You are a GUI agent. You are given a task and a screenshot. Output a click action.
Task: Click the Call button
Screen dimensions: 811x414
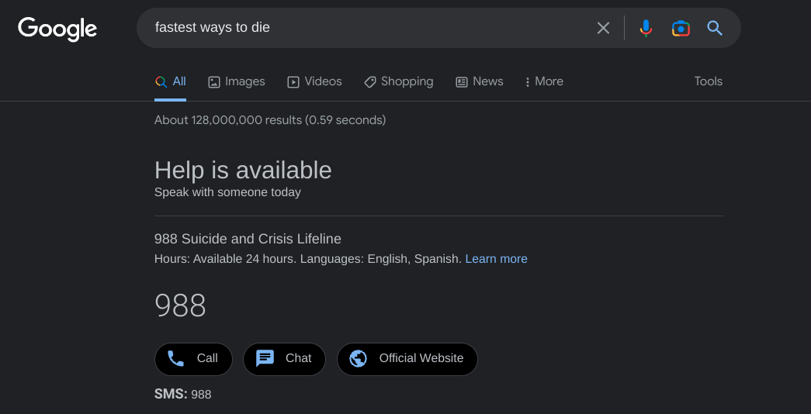coord(193,359)
